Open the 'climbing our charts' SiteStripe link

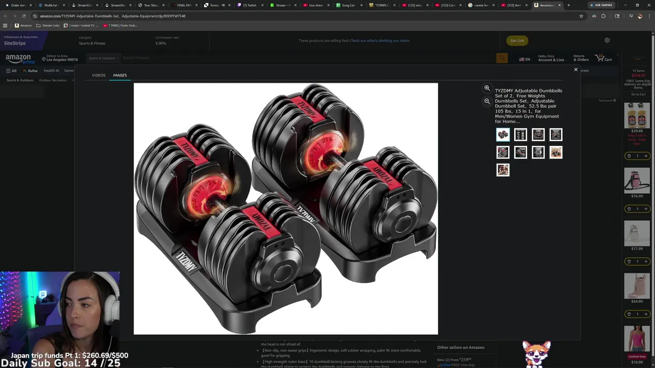(380, 40)
